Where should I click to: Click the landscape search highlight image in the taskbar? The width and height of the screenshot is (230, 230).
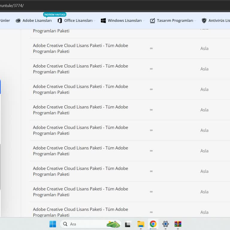coord(113,224)
